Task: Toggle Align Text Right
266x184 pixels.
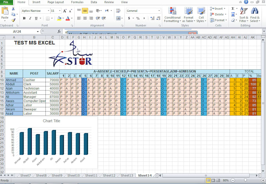Action: coord(91,18)
